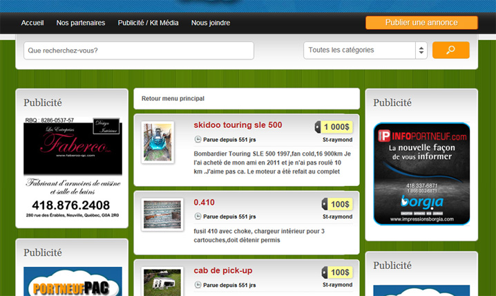Click the orange magnifier search button
496x296 pixels.
pyautogui.click(x=450, y=50)
